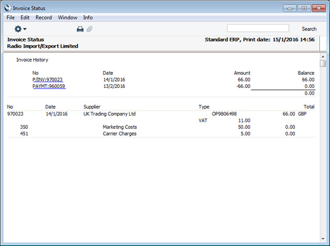This screenshot has width=330, height=246.
Task: Click the Carrier Charges row label
Action: pyautogui.click(x=120, y=134)
